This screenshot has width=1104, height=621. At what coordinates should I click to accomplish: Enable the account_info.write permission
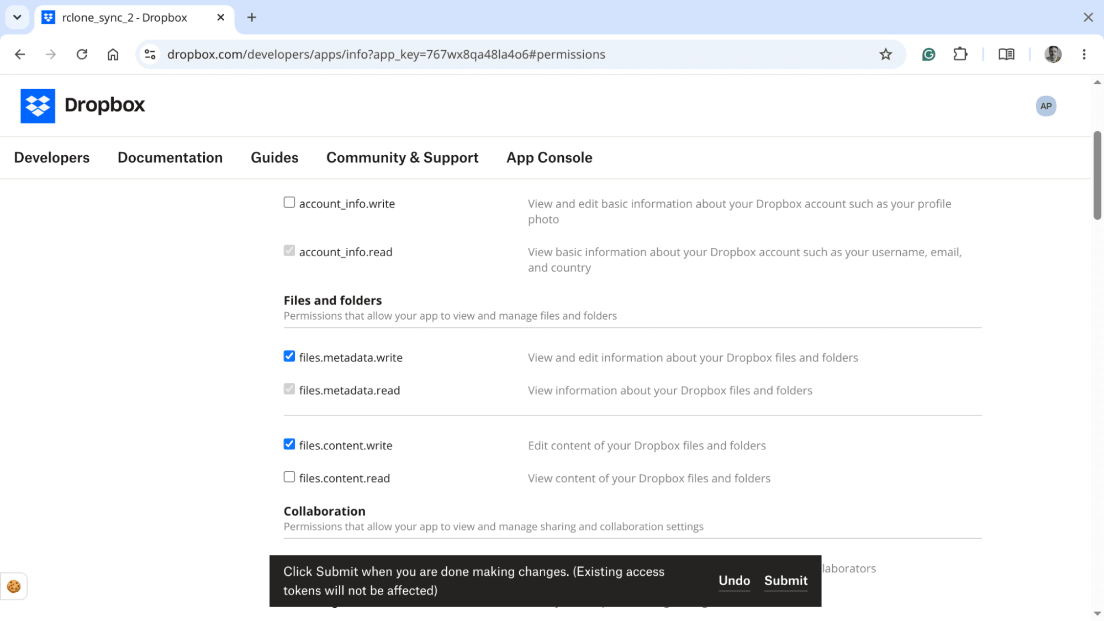click(x=289, y=203)
